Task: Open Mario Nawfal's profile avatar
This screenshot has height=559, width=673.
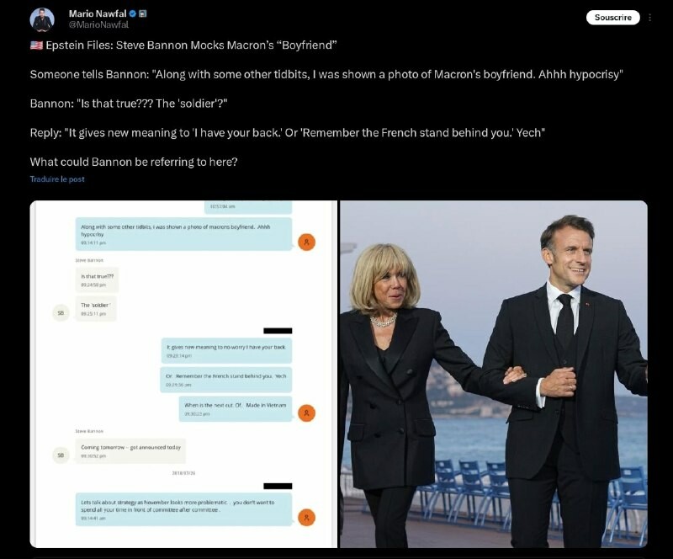Action: (41, 19)
